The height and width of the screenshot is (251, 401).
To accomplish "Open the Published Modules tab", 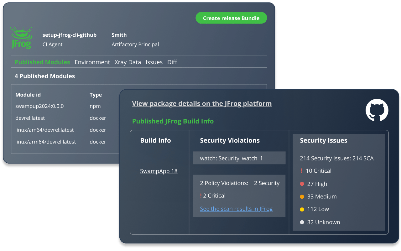I will pos(42,62).
